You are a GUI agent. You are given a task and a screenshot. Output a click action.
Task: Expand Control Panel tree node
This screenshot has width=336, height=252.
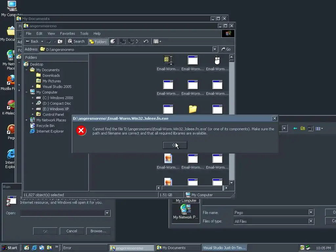pyautogui.click(x=32, y=115)
